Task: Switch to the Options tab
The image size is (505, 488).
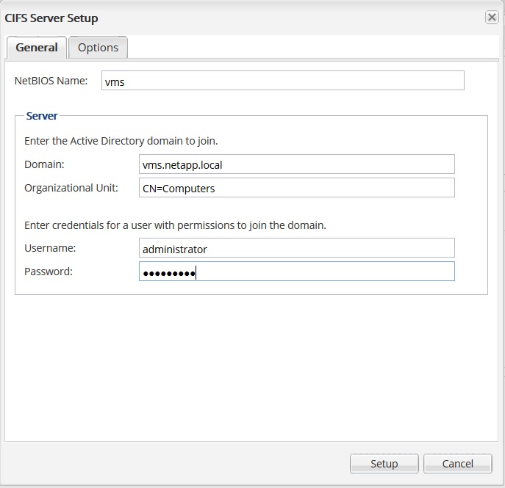Action: [98, 48]
